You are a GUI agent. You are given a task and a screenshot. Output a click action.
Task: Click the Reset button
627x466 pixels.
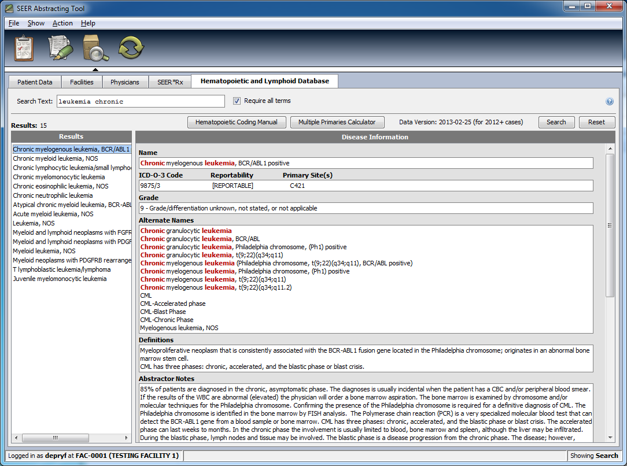(596, 123)
